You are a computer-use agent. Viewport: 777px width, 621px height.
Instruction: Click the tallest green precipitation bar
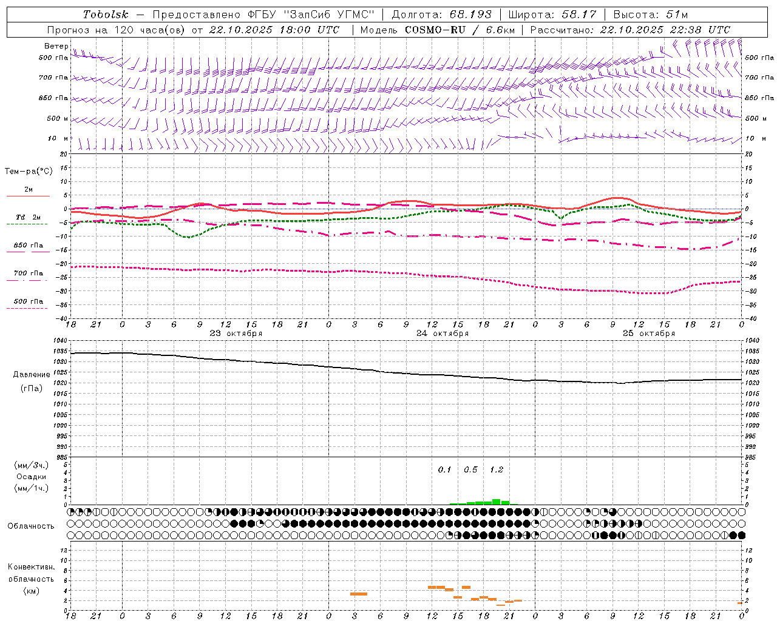496,502
